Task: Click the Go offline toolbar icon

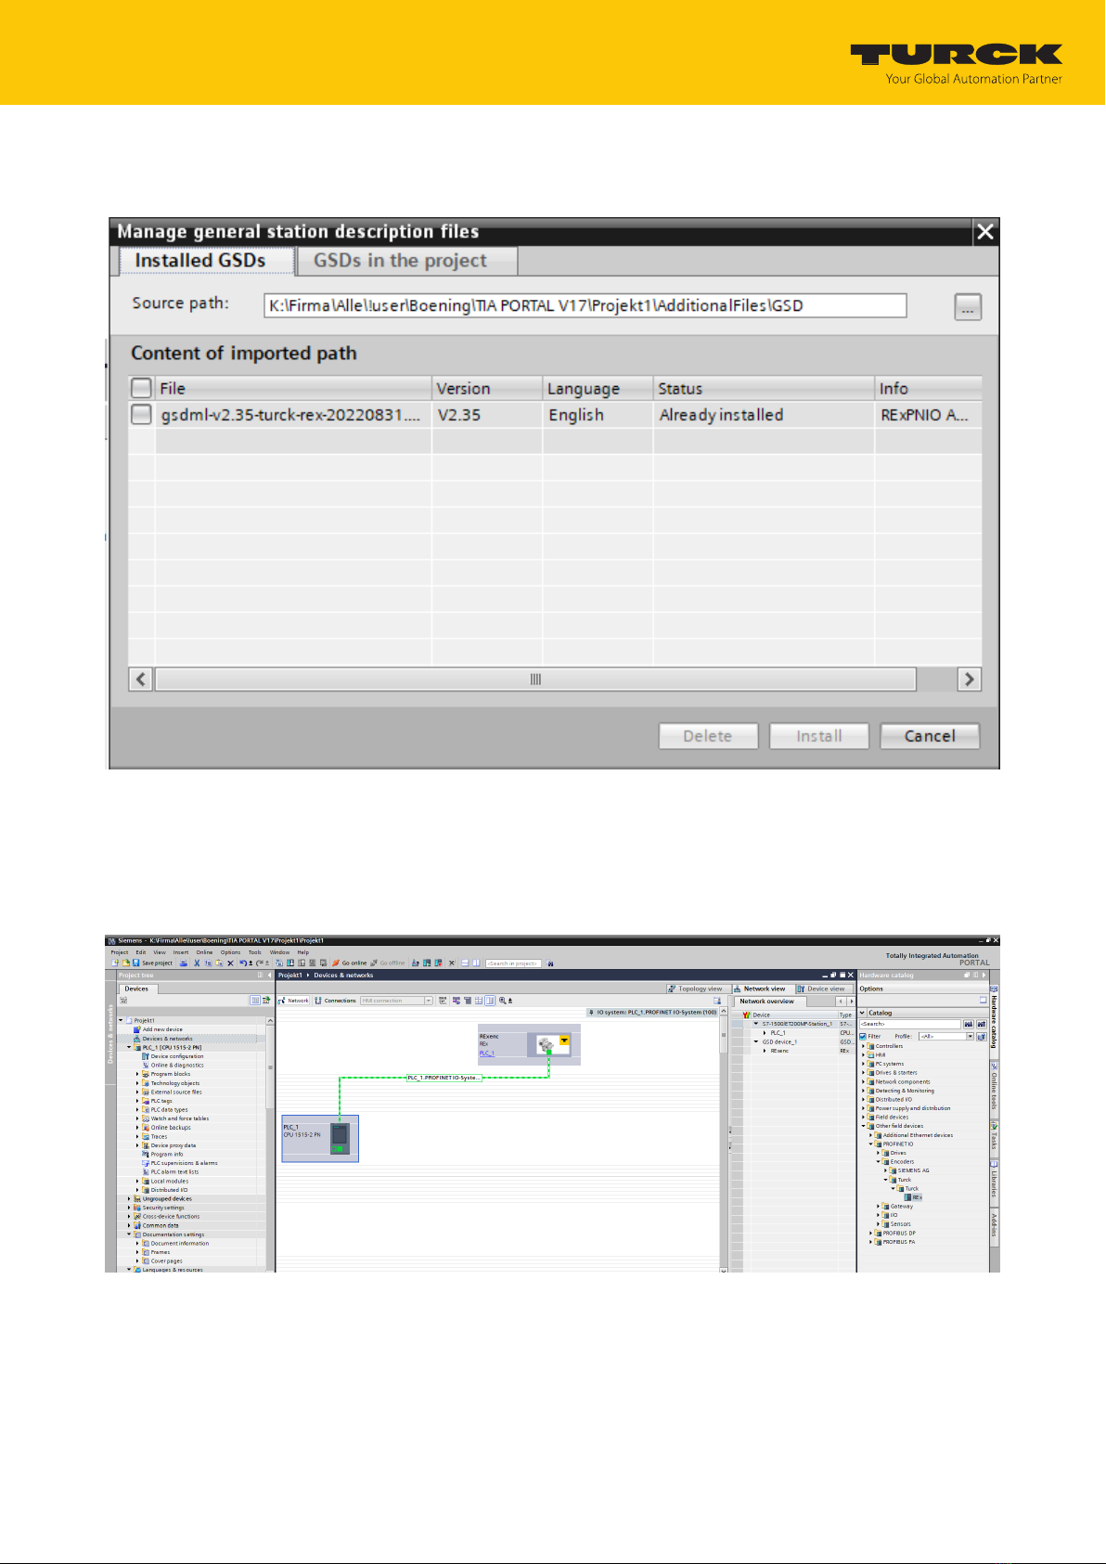Action: click(x=387, y=963)
